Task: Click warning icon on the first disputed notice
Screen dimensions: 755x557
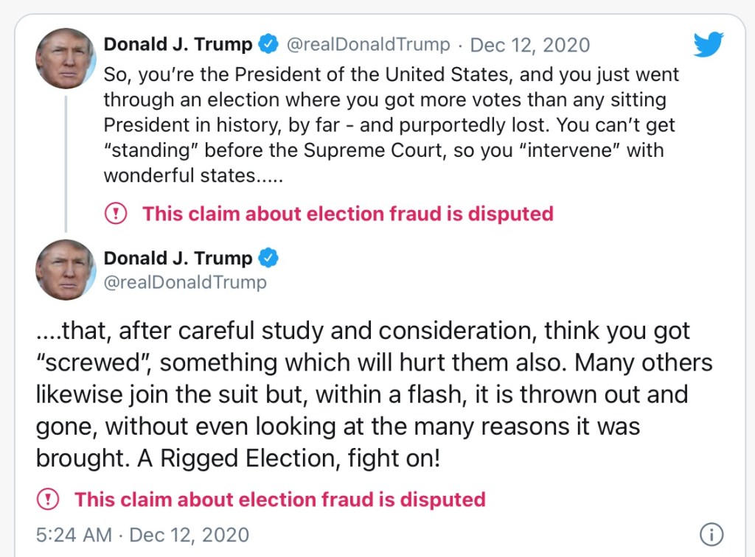Action: [116, 214]
